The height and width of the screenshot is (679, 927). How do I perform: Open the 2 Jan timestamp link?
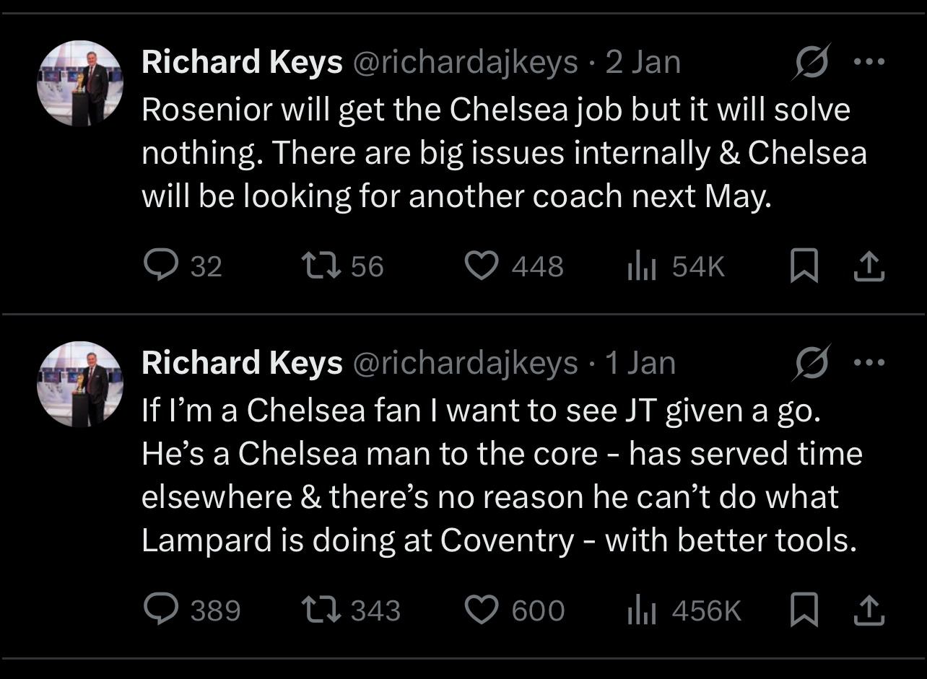643,63
